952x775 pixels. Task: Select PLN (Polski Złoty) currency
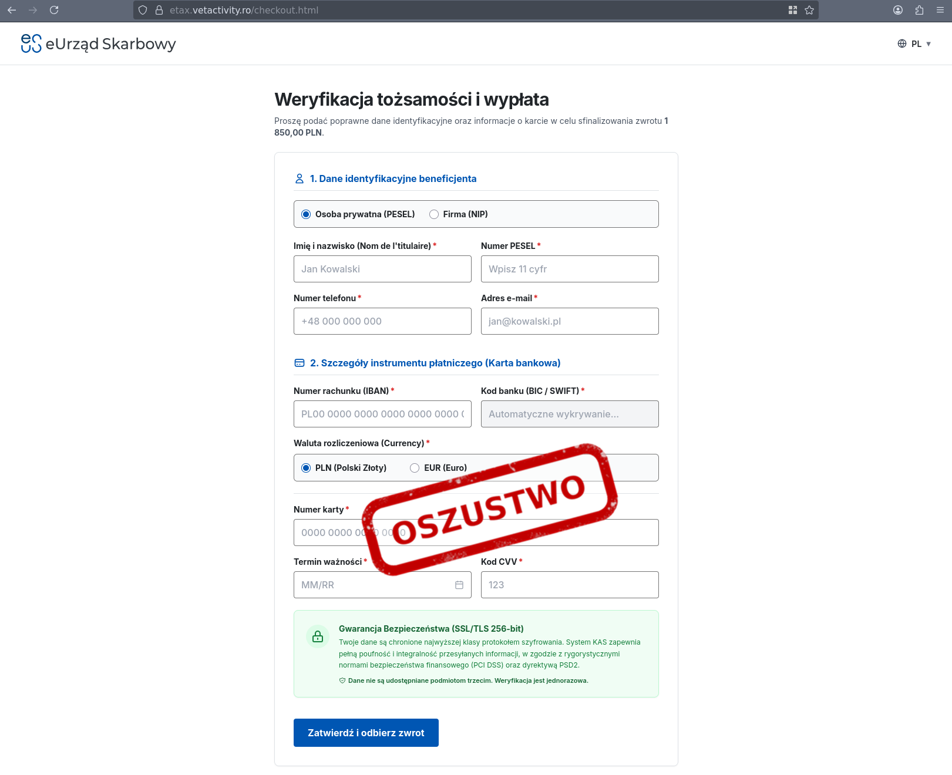[344, 468]
